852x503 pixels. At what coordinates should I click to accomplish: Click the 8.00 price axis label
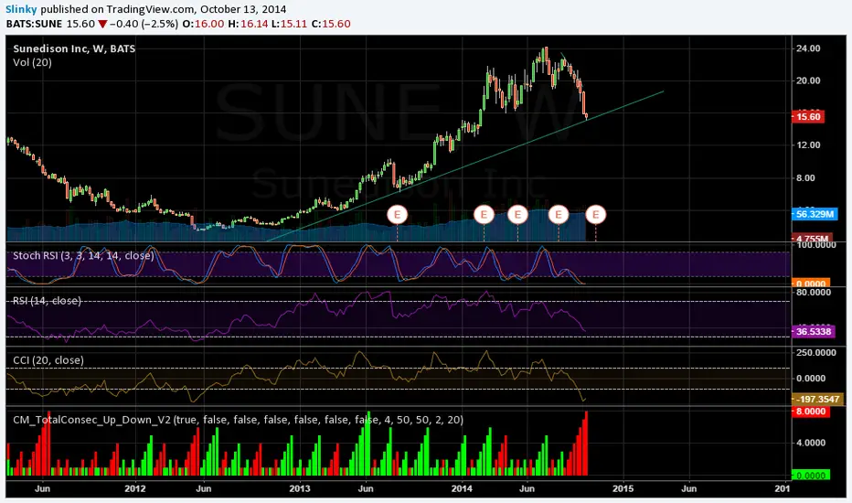tap(805, 177)
